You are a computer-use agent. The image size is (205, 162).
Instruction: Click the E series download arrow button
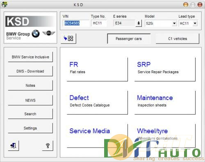139,23
